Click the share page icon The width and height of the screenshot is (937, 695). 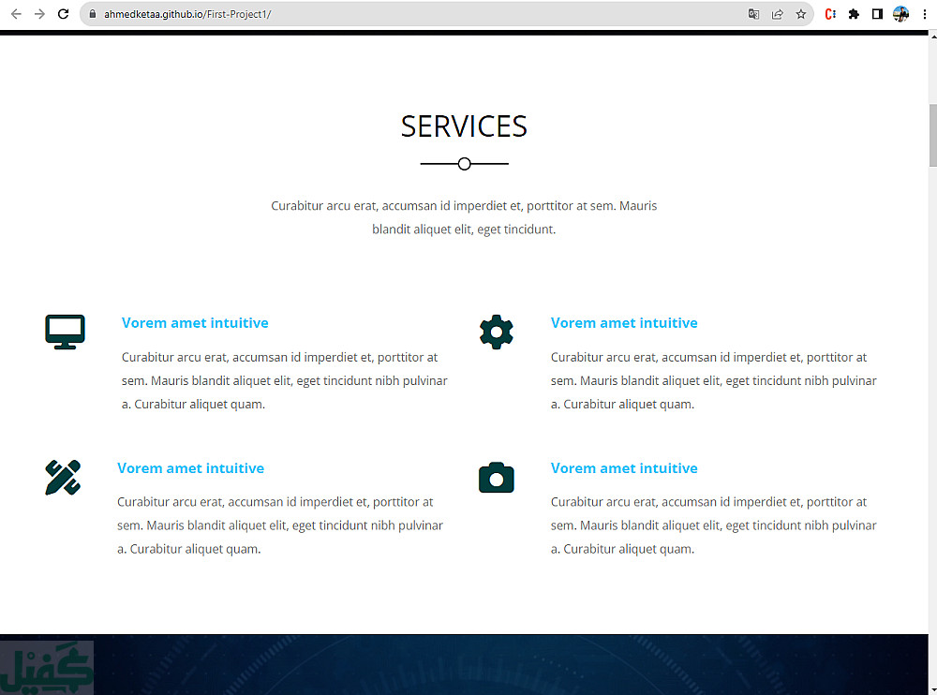(778, 14)
